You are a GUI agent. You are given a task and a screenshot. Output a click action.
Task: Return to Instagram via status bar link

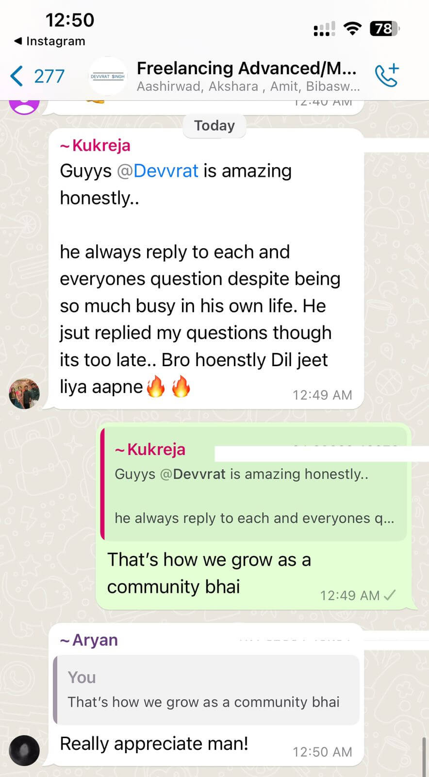coord(50,41)
